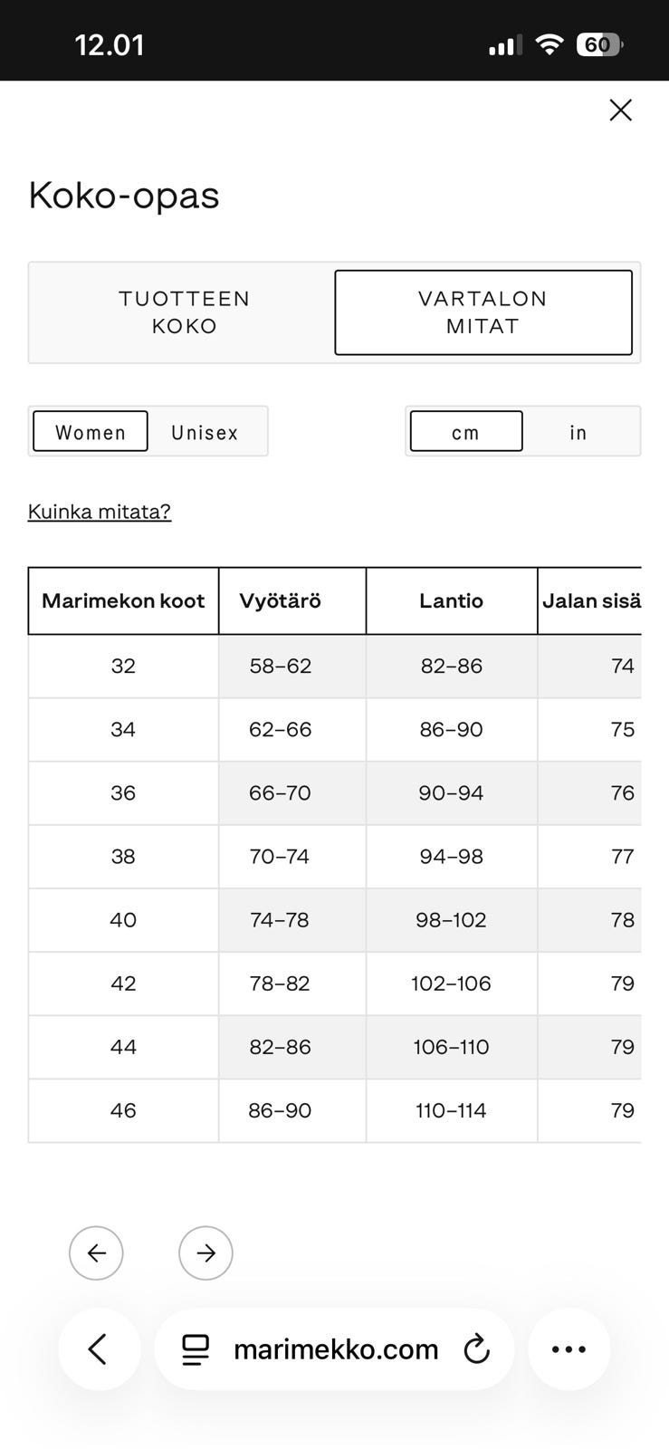Select the size 38 row cell

(x=123, y=856)
